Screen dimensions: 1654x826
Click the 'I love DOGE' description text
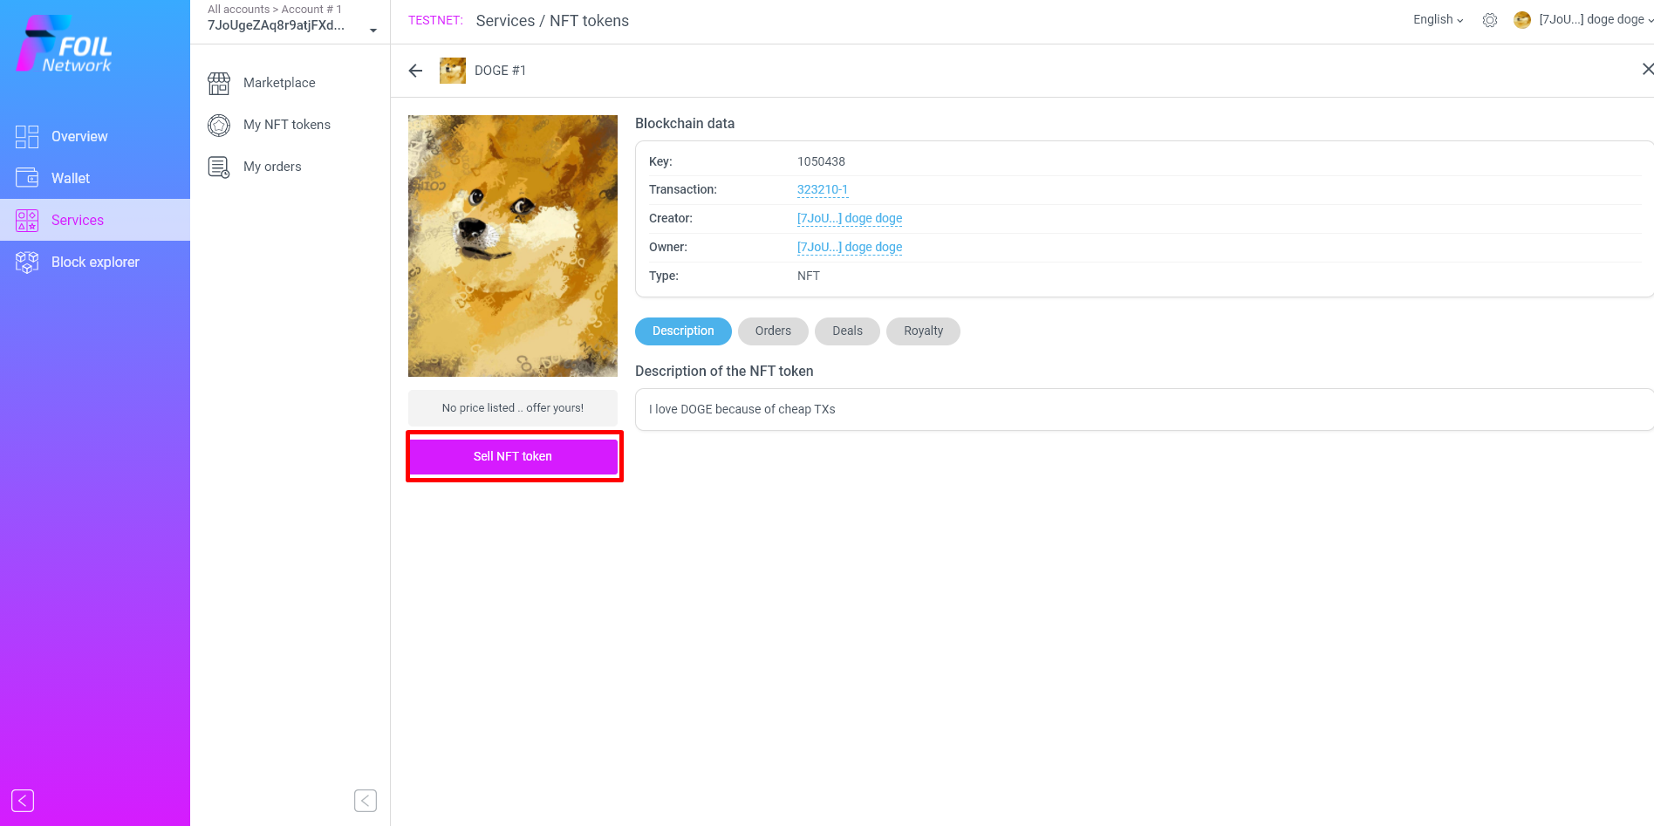point(742,409)
